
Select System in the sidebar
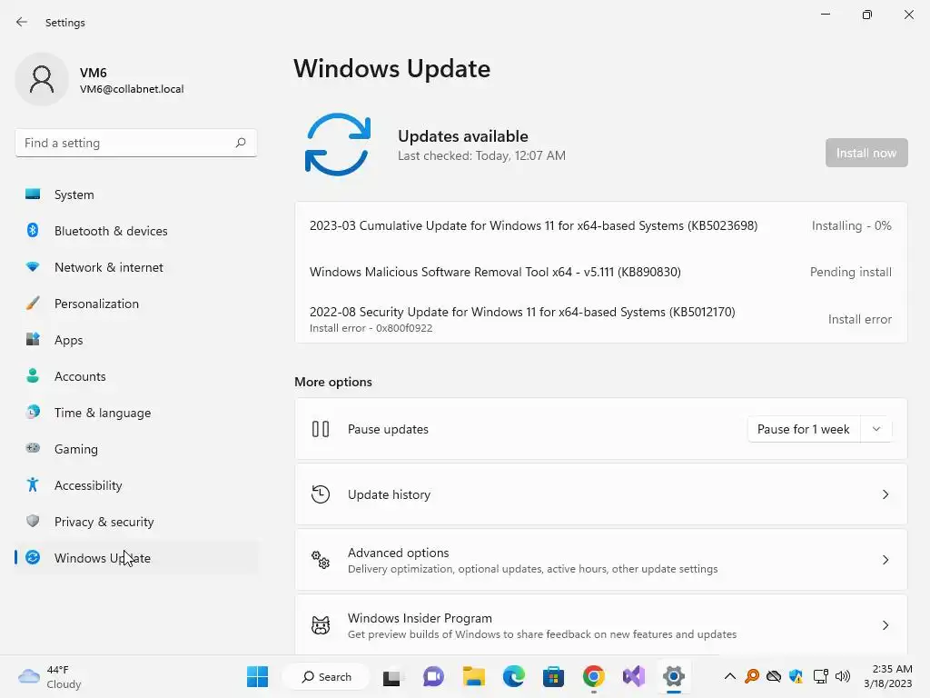pyautogui.click(x=136, y=194)
